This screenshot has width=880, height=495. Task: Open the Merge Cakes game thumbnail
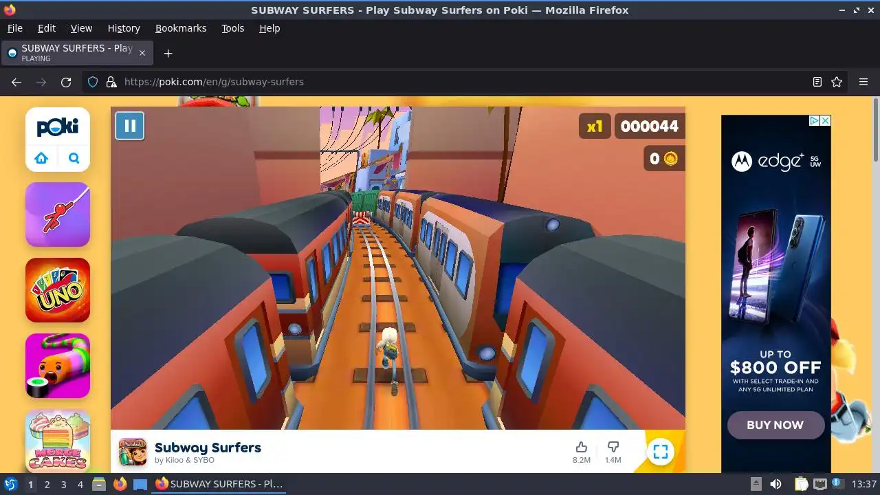58,441
